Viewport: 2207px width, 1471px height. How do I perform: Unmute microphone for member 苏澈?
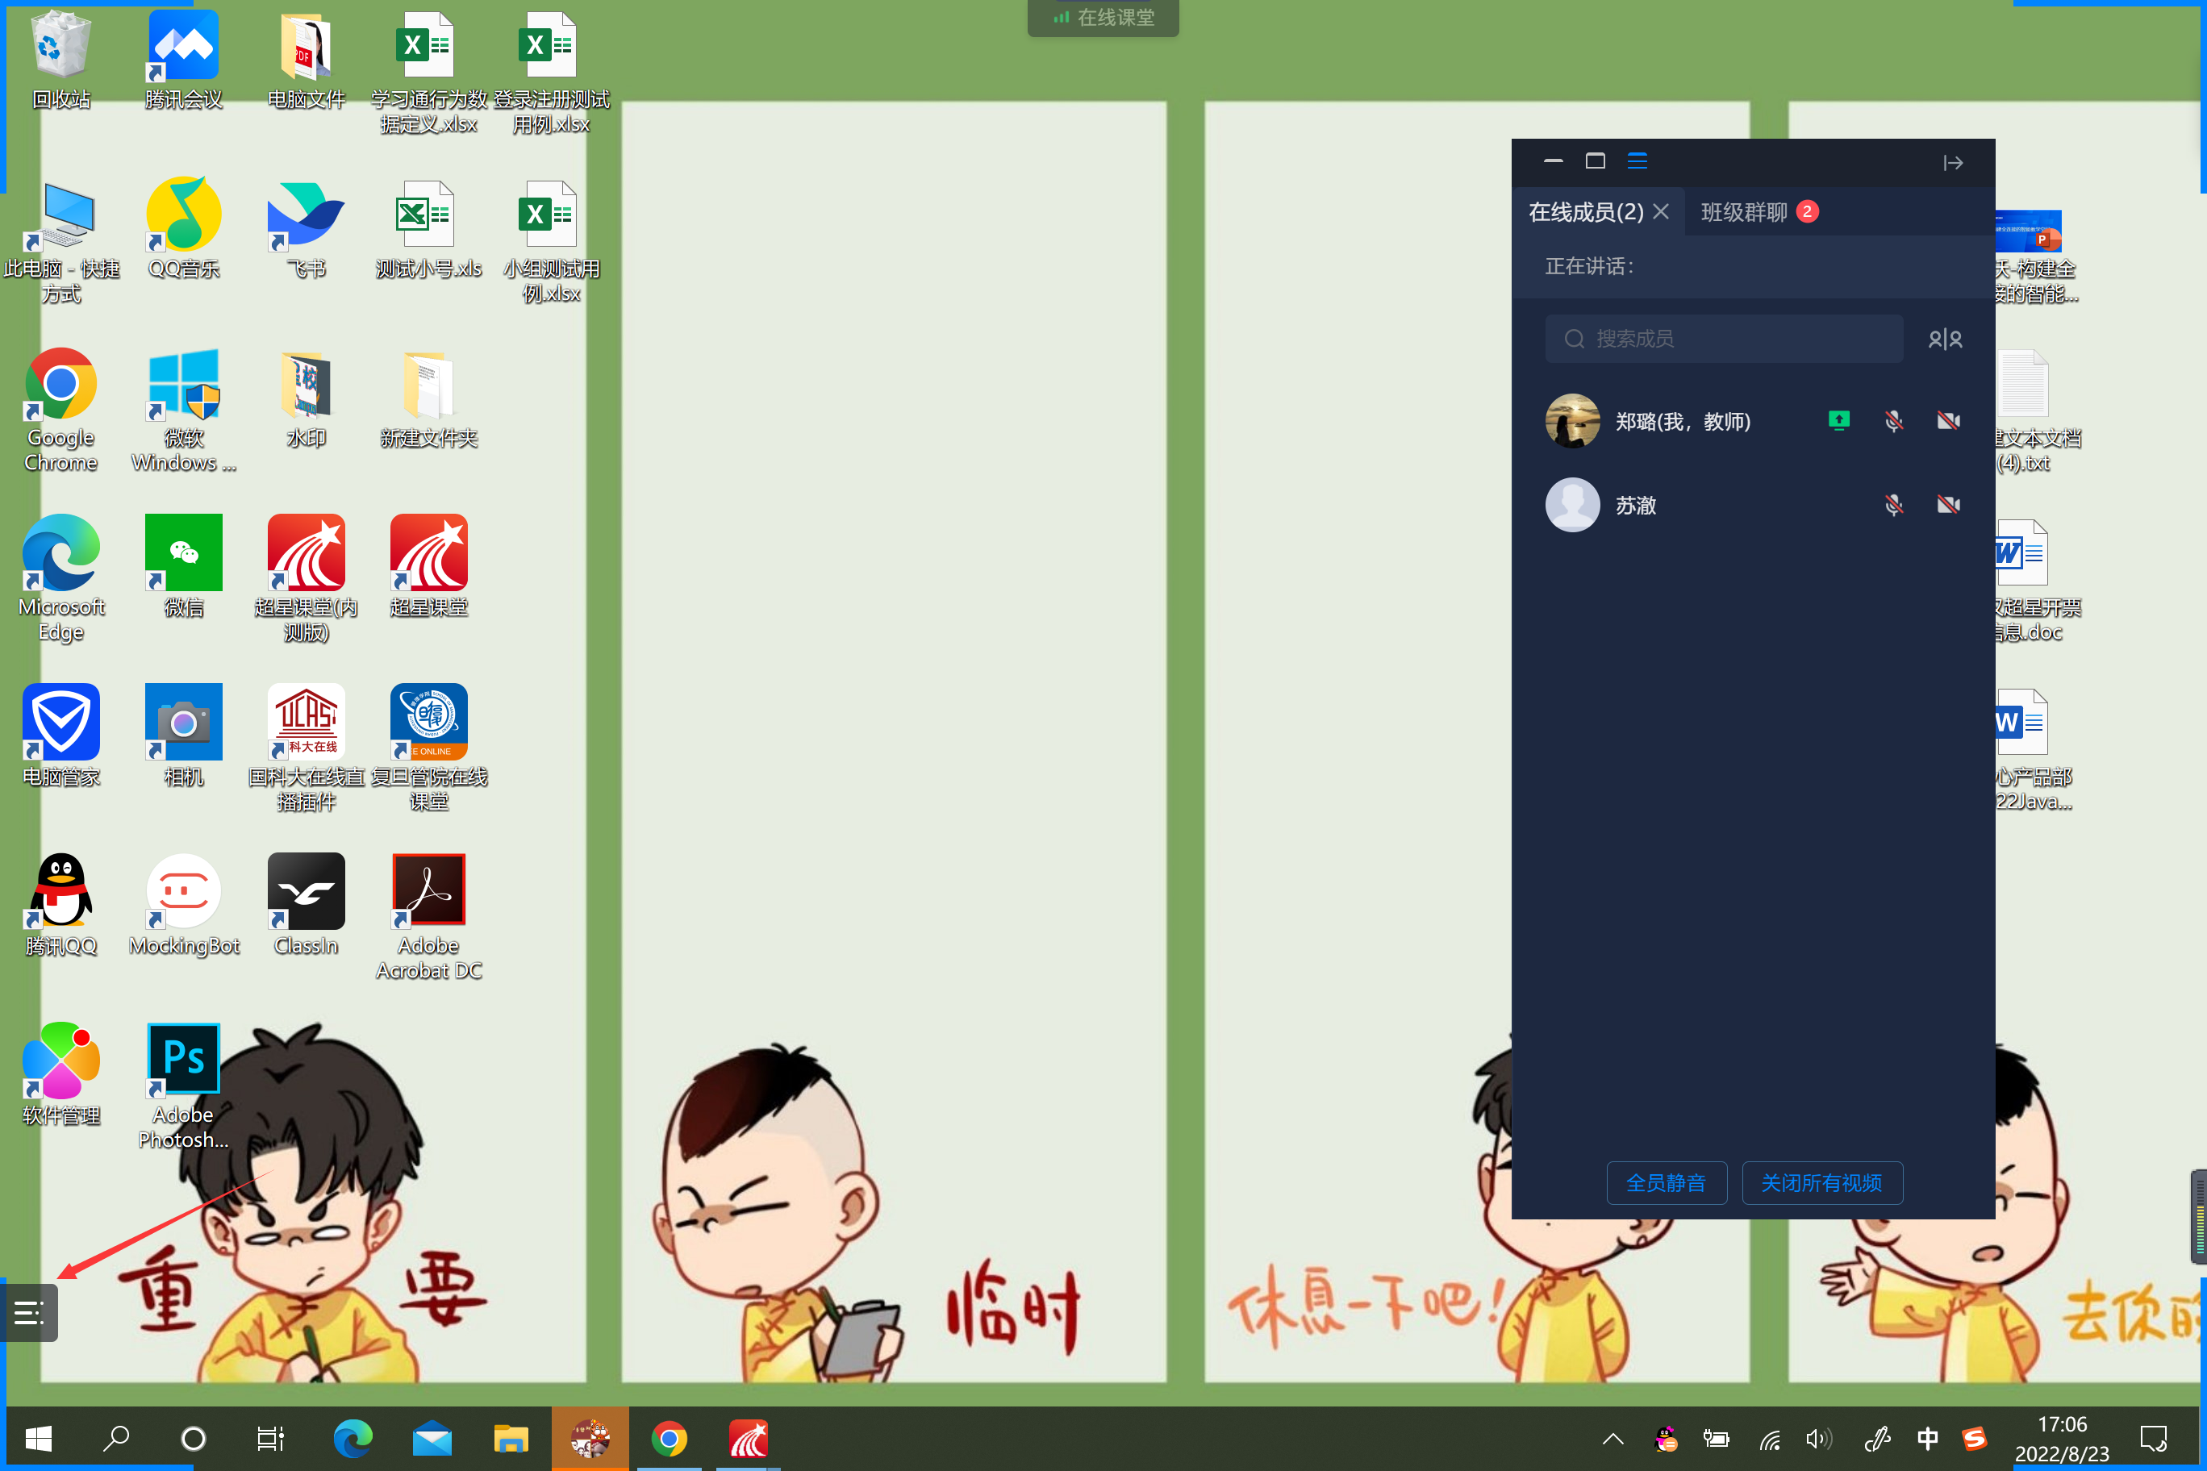click(1893, 506)
